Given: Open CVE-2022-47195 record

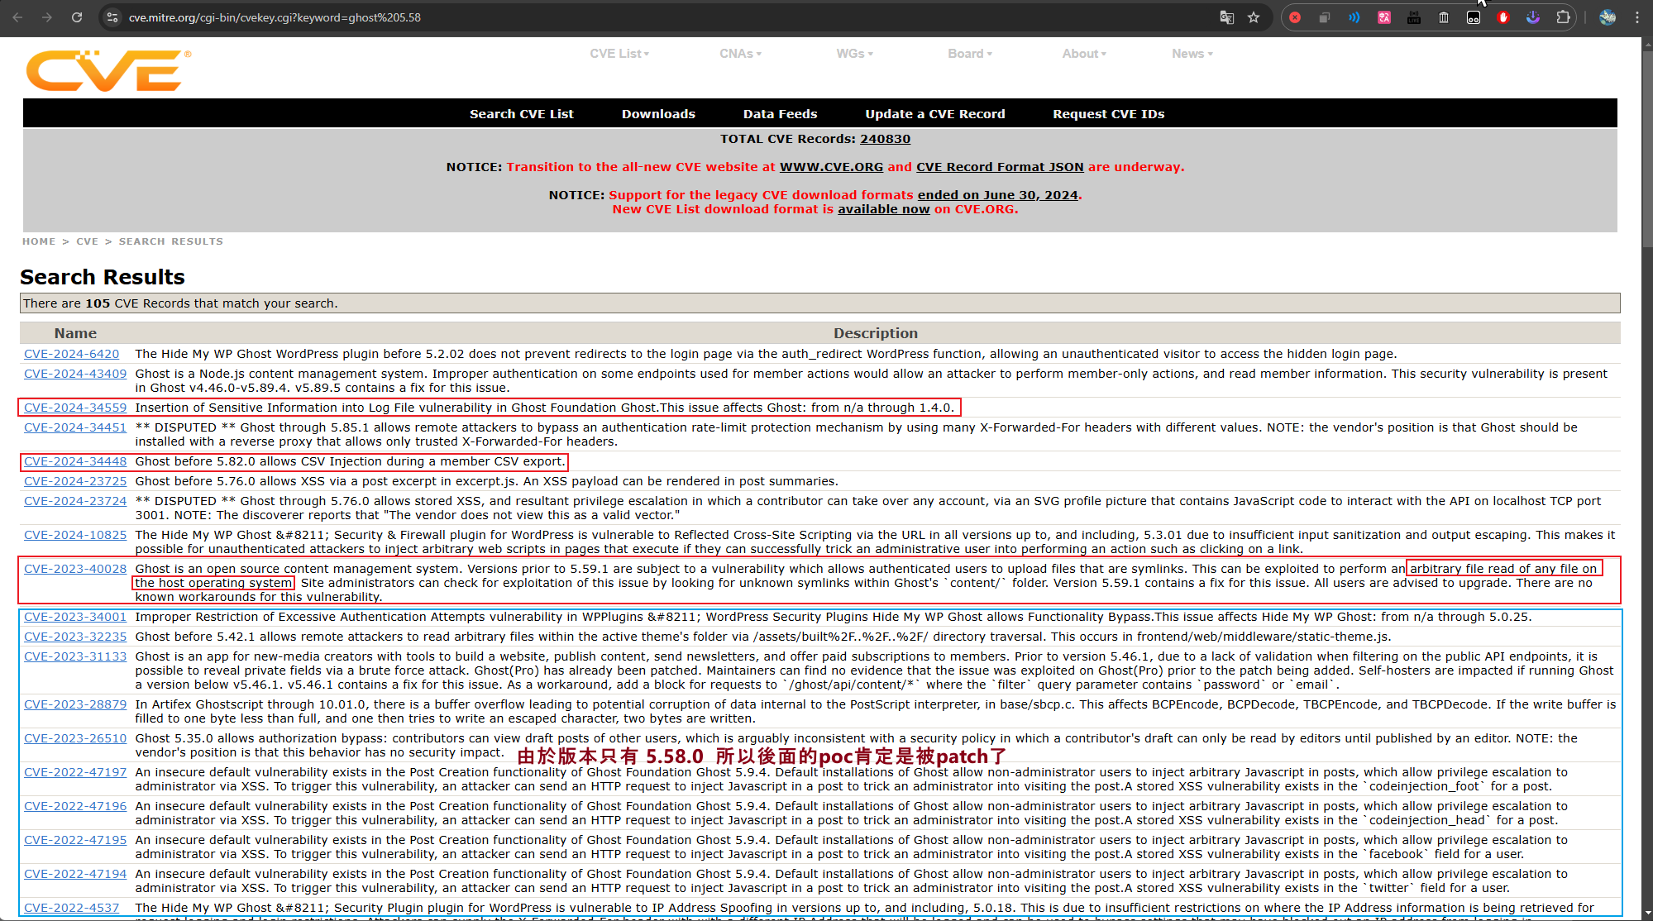Looking at the screenshot, I should click(75, 840).
